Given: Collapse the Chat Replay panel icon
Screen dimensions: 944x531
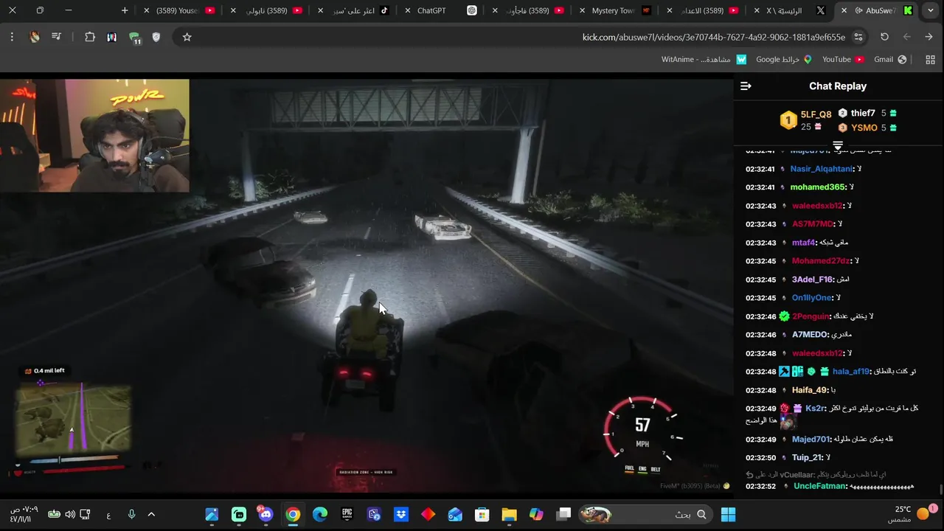Looking at the screenshot, I should 746,86.
